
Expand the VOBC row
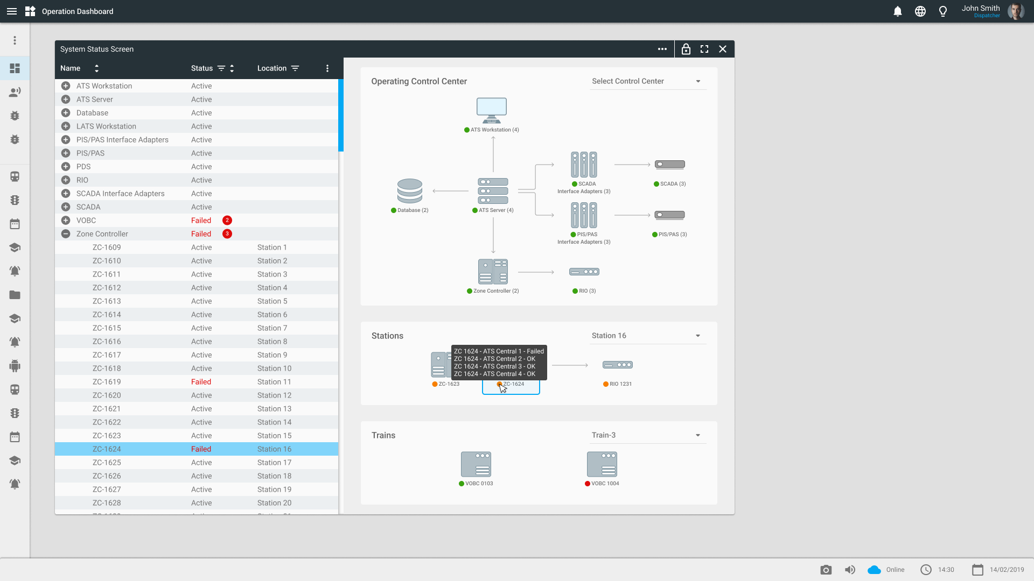[x=66, y=221]
